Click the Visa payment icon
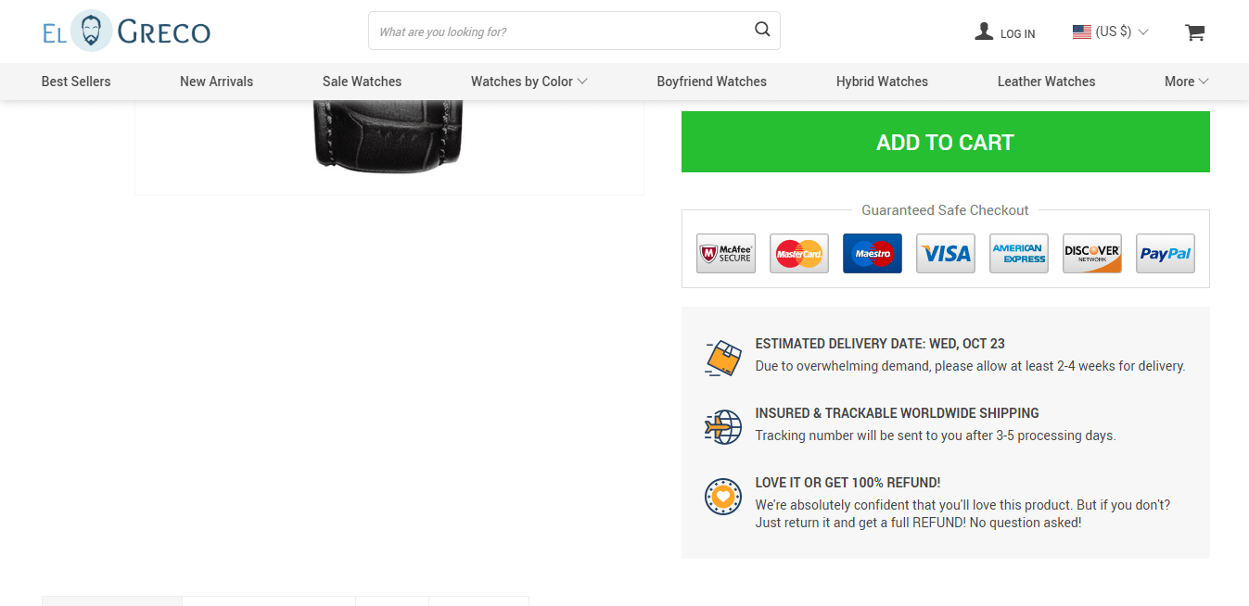This screenshot has height=606, width=1249. (946, 253)
